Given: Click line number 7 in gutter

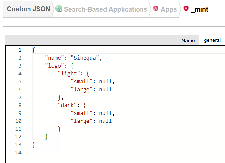Looking at the screenshot, I should 20,98.
